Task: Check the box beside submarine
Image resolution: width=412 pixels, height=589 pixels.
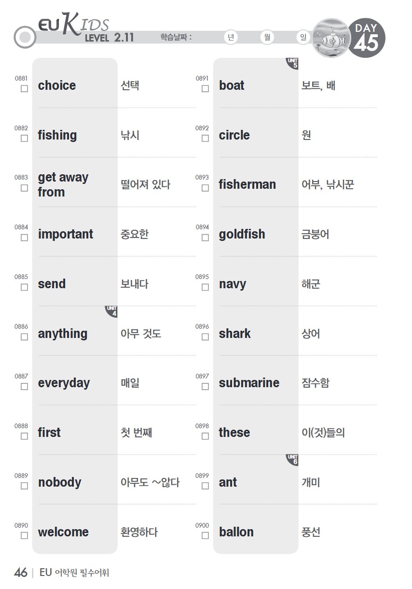Action: click(x=205, y=387)
